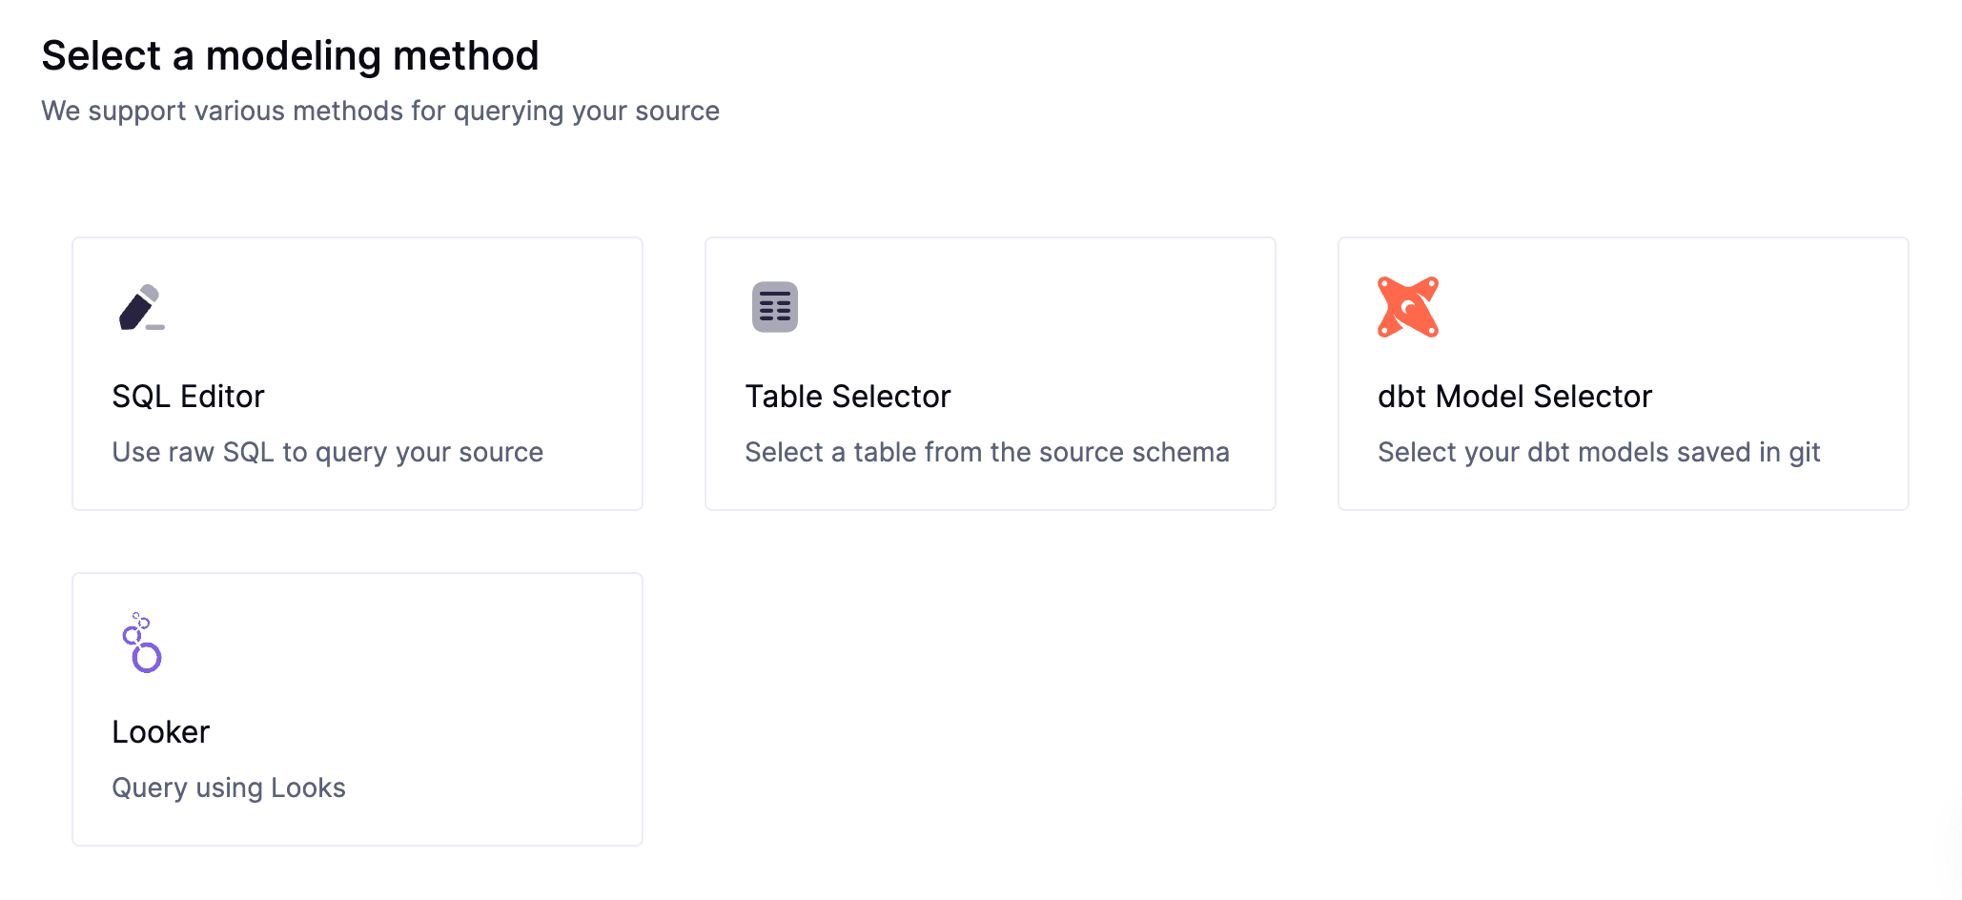Click 'Query using Looks' description
Screen dimensions: 1962x900
(229, 787)
